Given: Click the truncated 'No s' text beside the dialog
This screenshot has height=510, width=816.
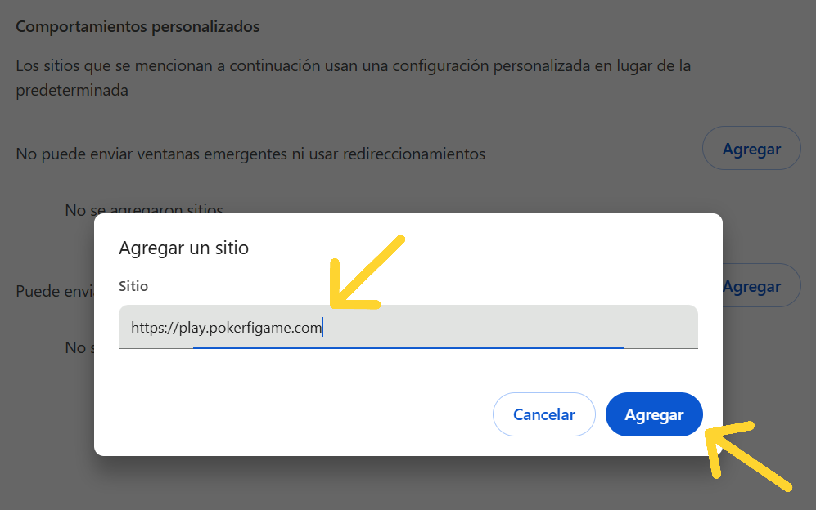Looking at the screenshot, I should (79, 347).
